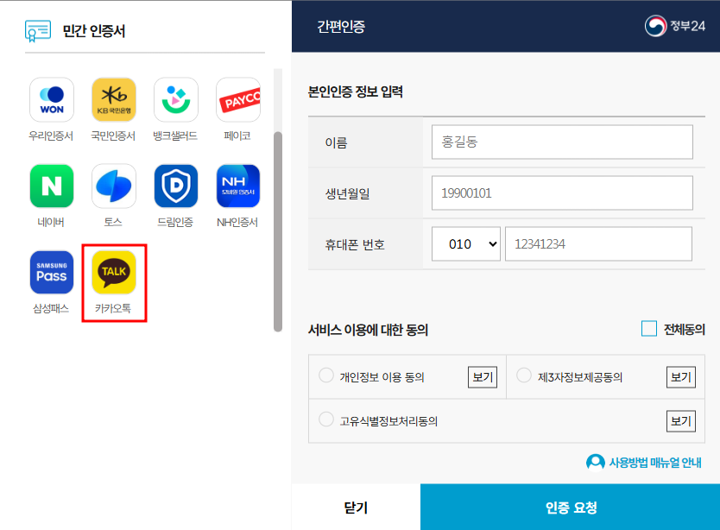Click the 정부24 logo in header

click(674, 26)
